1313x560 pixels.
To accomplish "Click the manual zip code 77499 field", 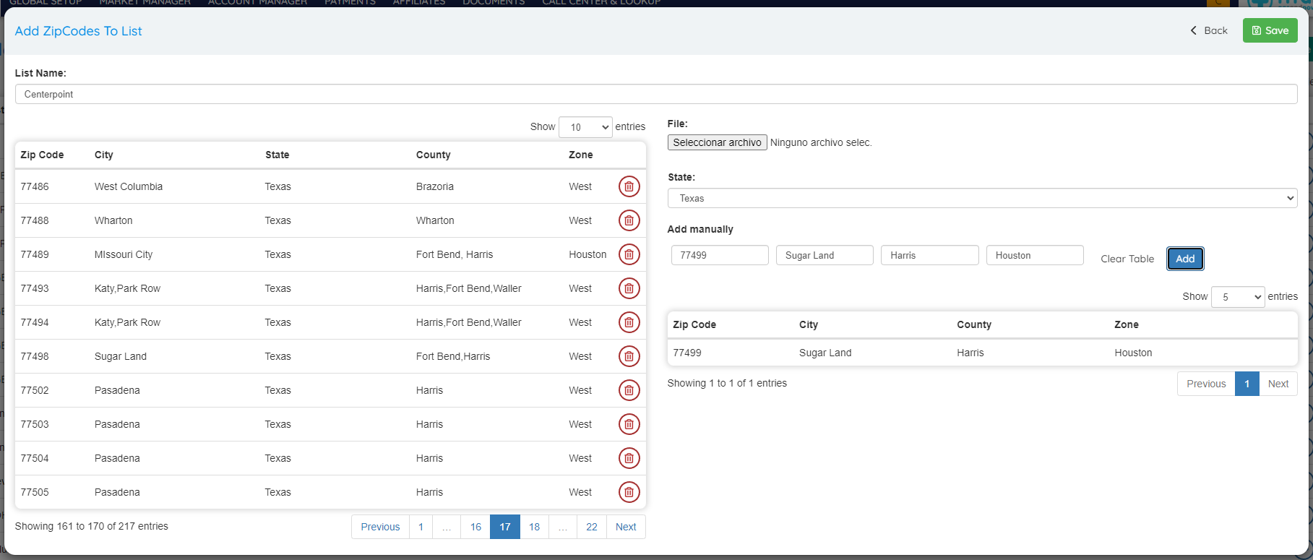I will click(x=720, y=255).
